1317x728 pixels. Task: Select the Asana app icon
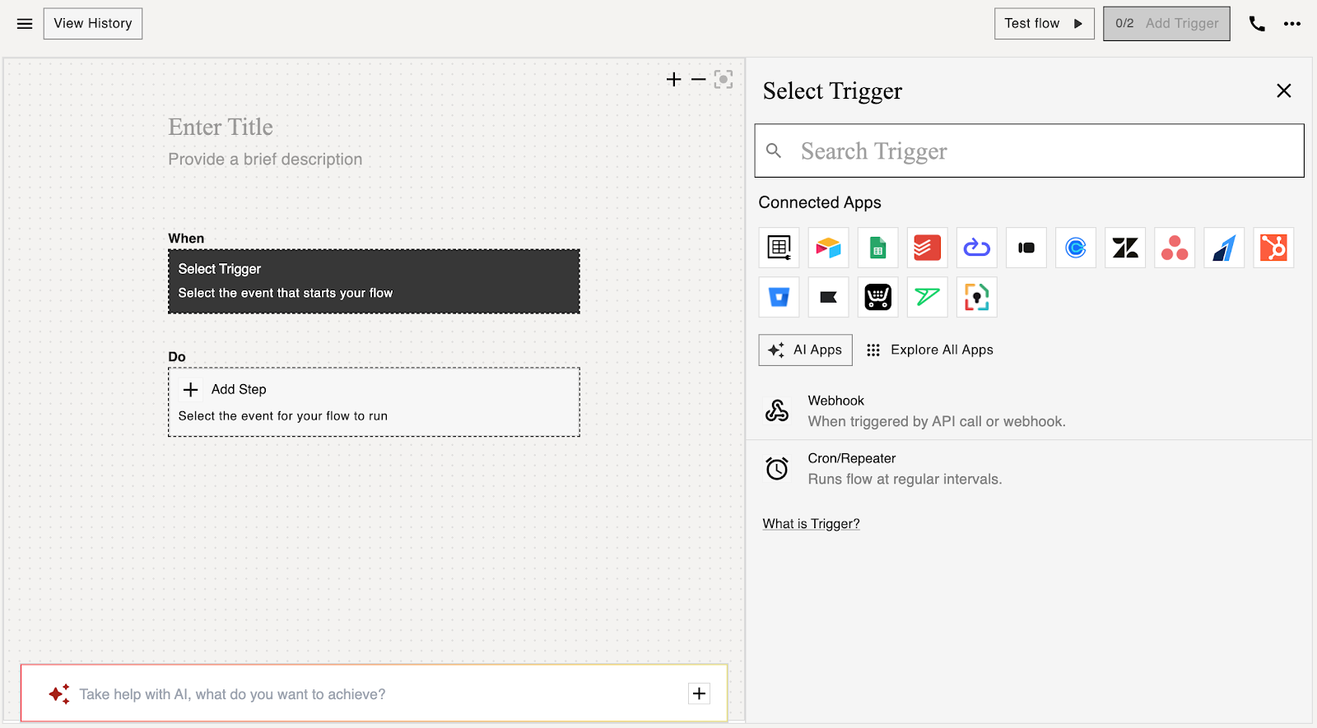tap(1174, 248)
